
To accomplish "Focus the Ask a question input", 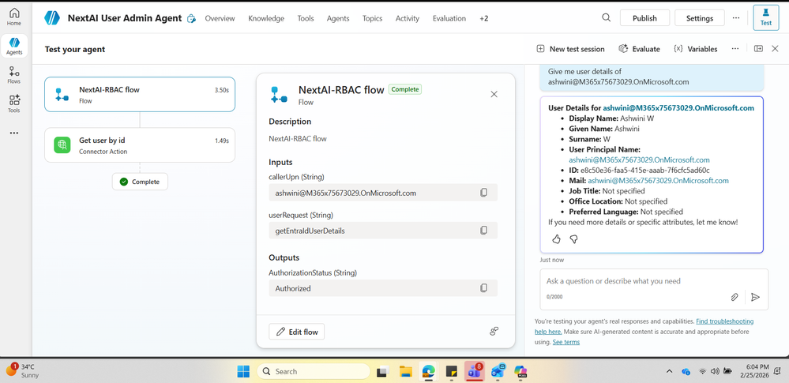I will (654, 281).
